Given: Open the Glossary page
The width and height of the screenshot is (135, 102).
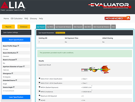Looking at the screenshot, I should point(33,19).
